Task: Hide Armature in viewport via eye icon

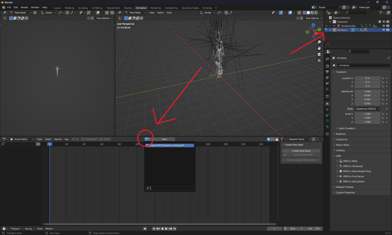Action: click(383, 30)
